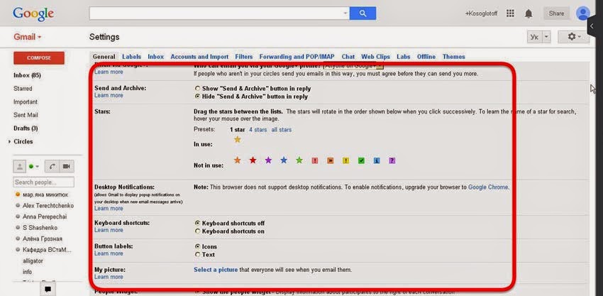Switch to Forwarding and POP/IMAP tab
603x296 pixels.
pyautogui.click(x=297, y=57)
